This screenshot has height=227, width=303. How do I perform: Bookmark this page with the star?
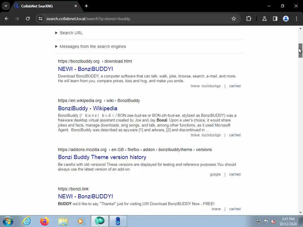coord(234,19)
